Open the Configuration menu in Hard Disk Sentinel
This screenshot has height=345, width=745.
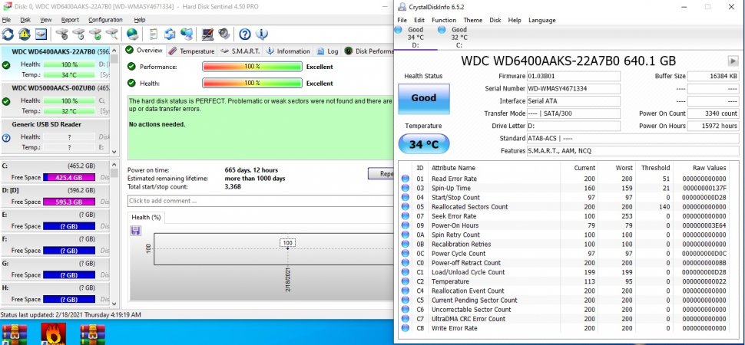click(105, 20)
